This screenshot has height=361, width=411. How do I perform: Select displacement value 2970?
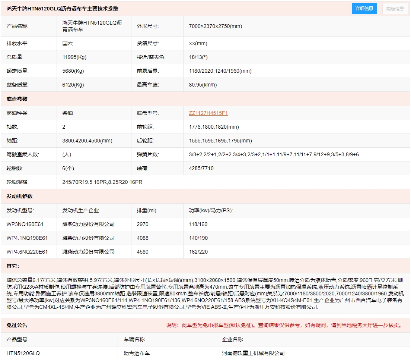click(x=143, y=224)
